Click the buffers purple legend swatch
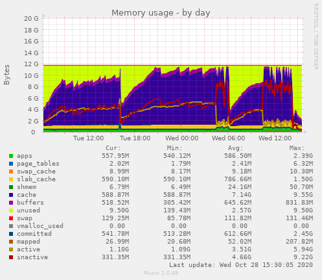 tap(11, 203)
